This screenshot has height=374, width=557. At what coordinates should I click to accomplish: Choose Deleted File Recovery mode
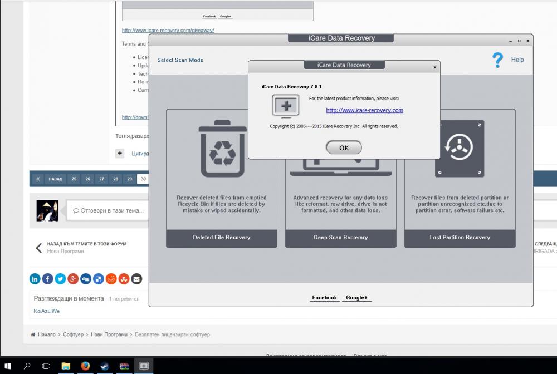(x=222, y=238)
